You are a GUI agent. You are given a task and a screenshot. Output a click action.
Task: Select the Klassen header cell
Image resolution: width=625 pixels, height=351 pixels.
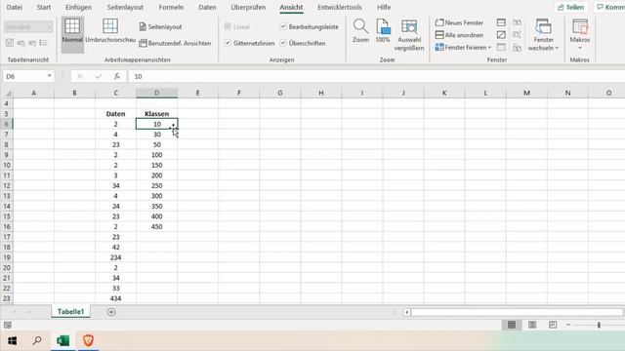156,114
